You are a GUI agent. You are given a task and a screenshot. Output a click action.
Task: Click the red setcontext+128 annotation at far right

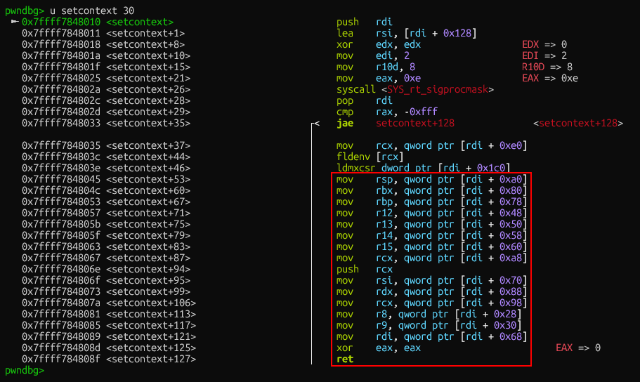coord(578,124)
